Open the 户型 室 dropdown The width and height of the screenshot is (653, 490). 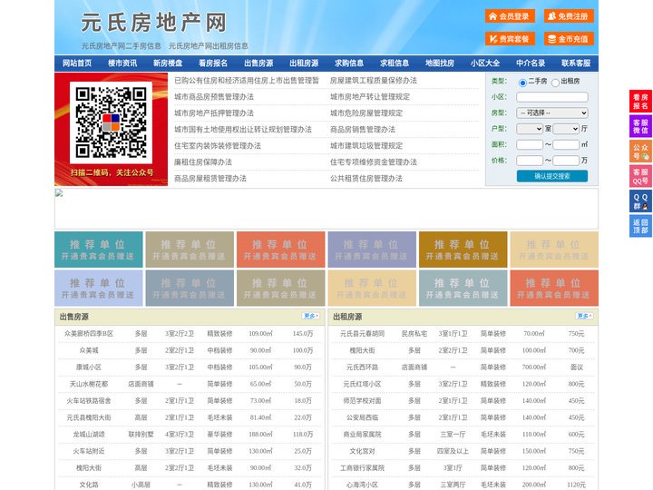(530, 129)
